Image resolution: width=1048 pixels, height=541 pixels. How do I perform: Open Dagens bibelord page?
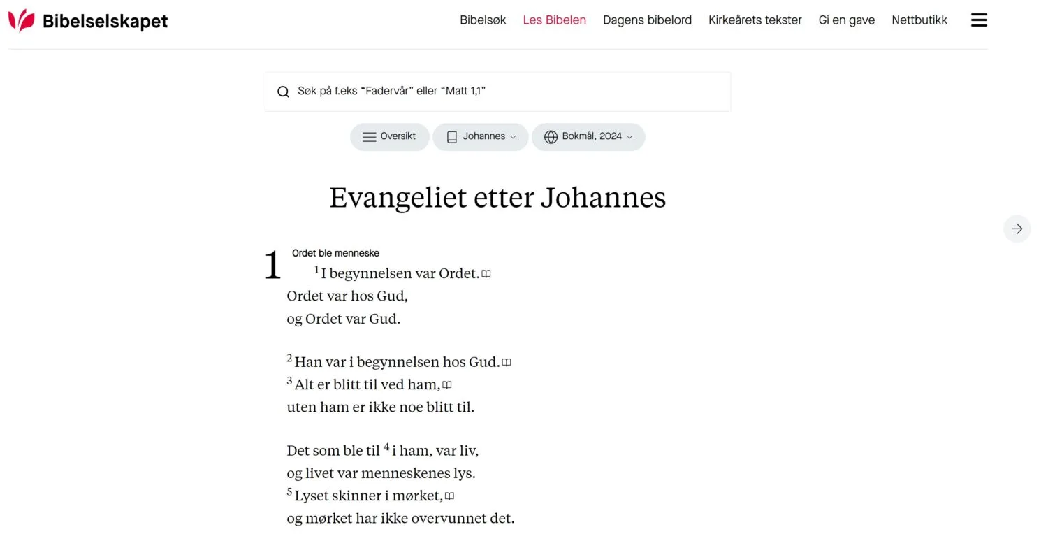[x=647, y=20]
